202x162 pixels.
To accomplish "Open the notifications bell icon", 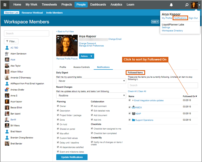I will (x=171, y=5).
